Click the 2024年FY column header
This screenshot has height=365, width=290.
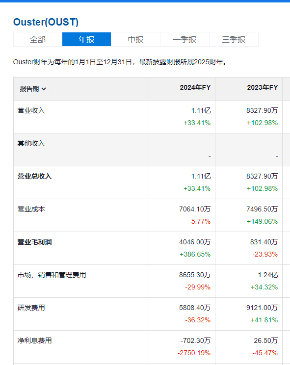click(x=195, y=87)
